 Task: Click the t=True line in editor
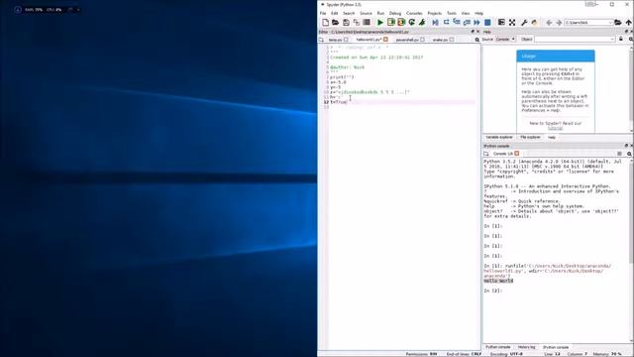339,102
